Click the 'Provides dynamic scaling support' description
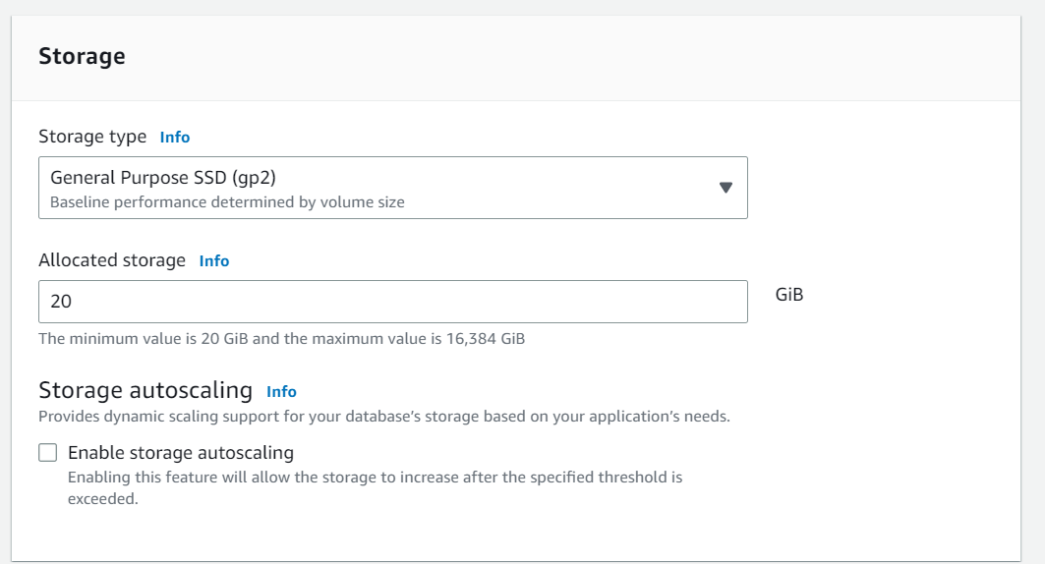 (383, 417)
